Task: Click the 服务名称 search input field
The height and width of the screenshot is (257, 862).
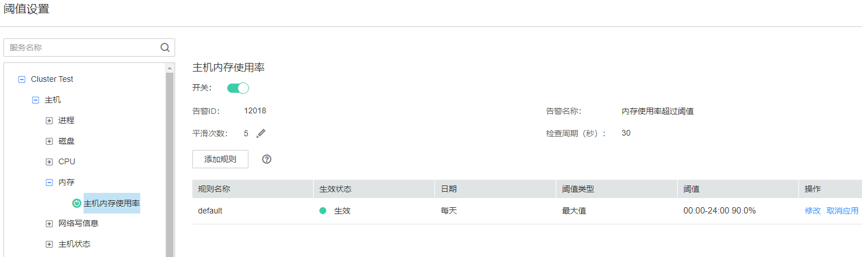Action: pos(80,48)
